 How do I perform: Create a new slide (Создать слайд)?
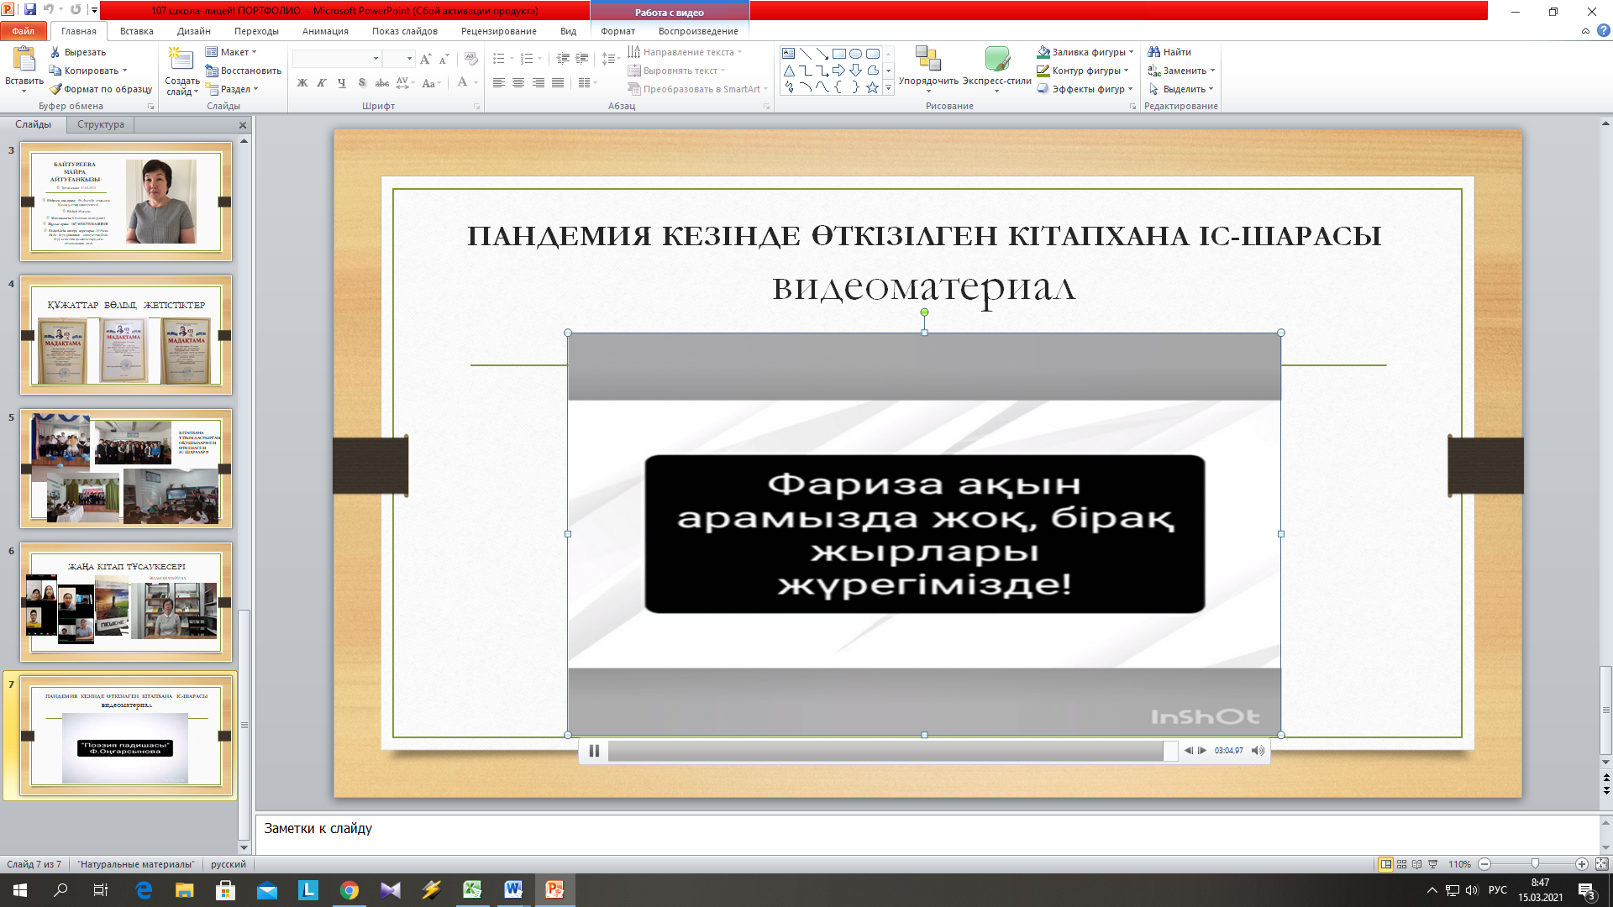click(x=181, y=71)
